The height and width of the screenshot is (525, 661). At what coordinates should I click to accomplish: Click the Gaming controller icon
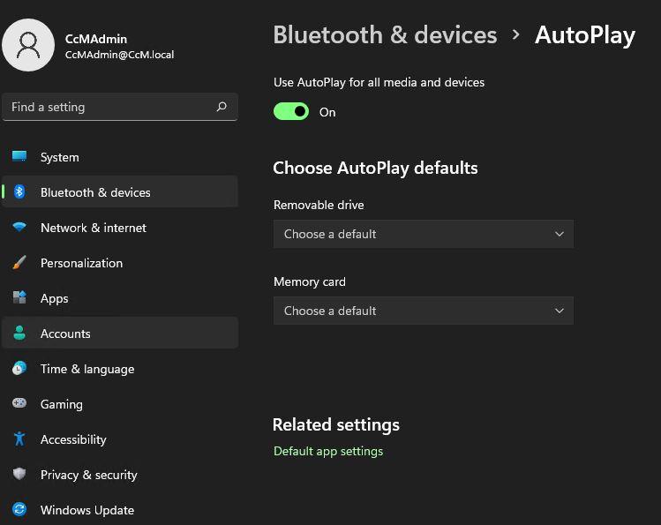click(x=19, y=403)
